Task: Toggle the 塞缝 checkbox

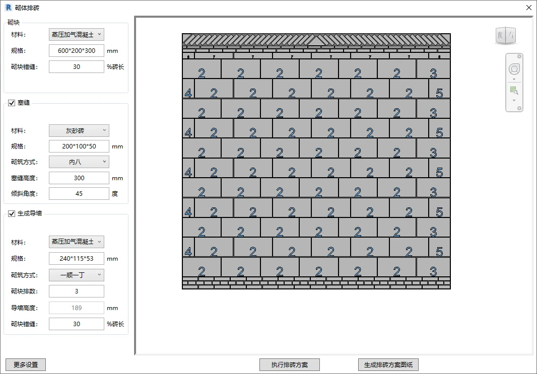Action: click(x=12, y=103)
